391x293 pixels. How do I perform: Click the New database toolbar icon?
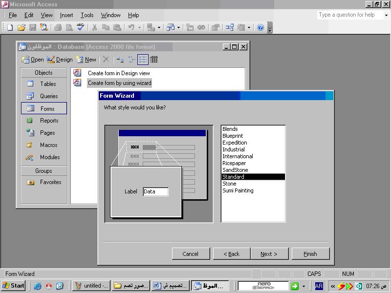click(x=10, y=27)
